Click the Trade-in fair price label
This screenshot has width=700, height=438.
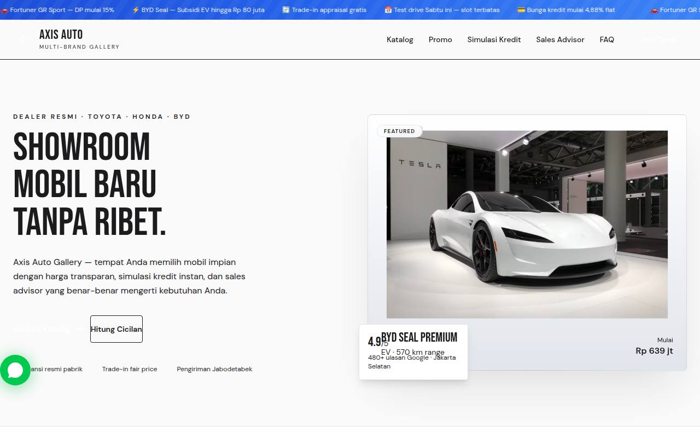coord(130,369)
